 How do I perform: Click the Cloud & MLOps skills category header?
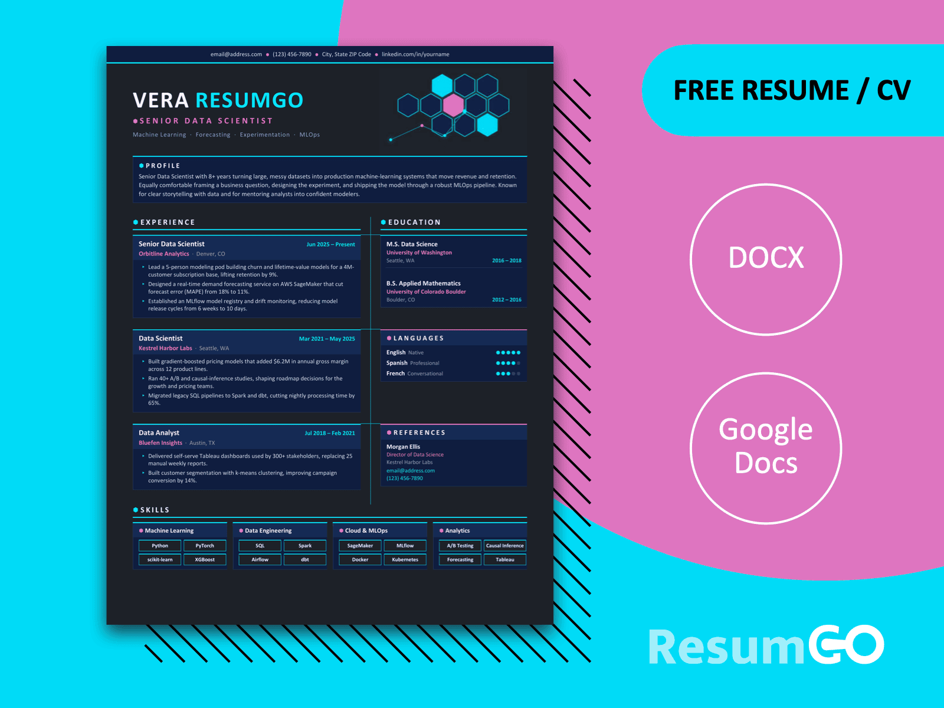[x=380, y=530]
